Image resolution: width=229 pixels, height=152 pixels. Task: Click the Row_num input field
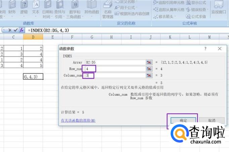[116, 69]
